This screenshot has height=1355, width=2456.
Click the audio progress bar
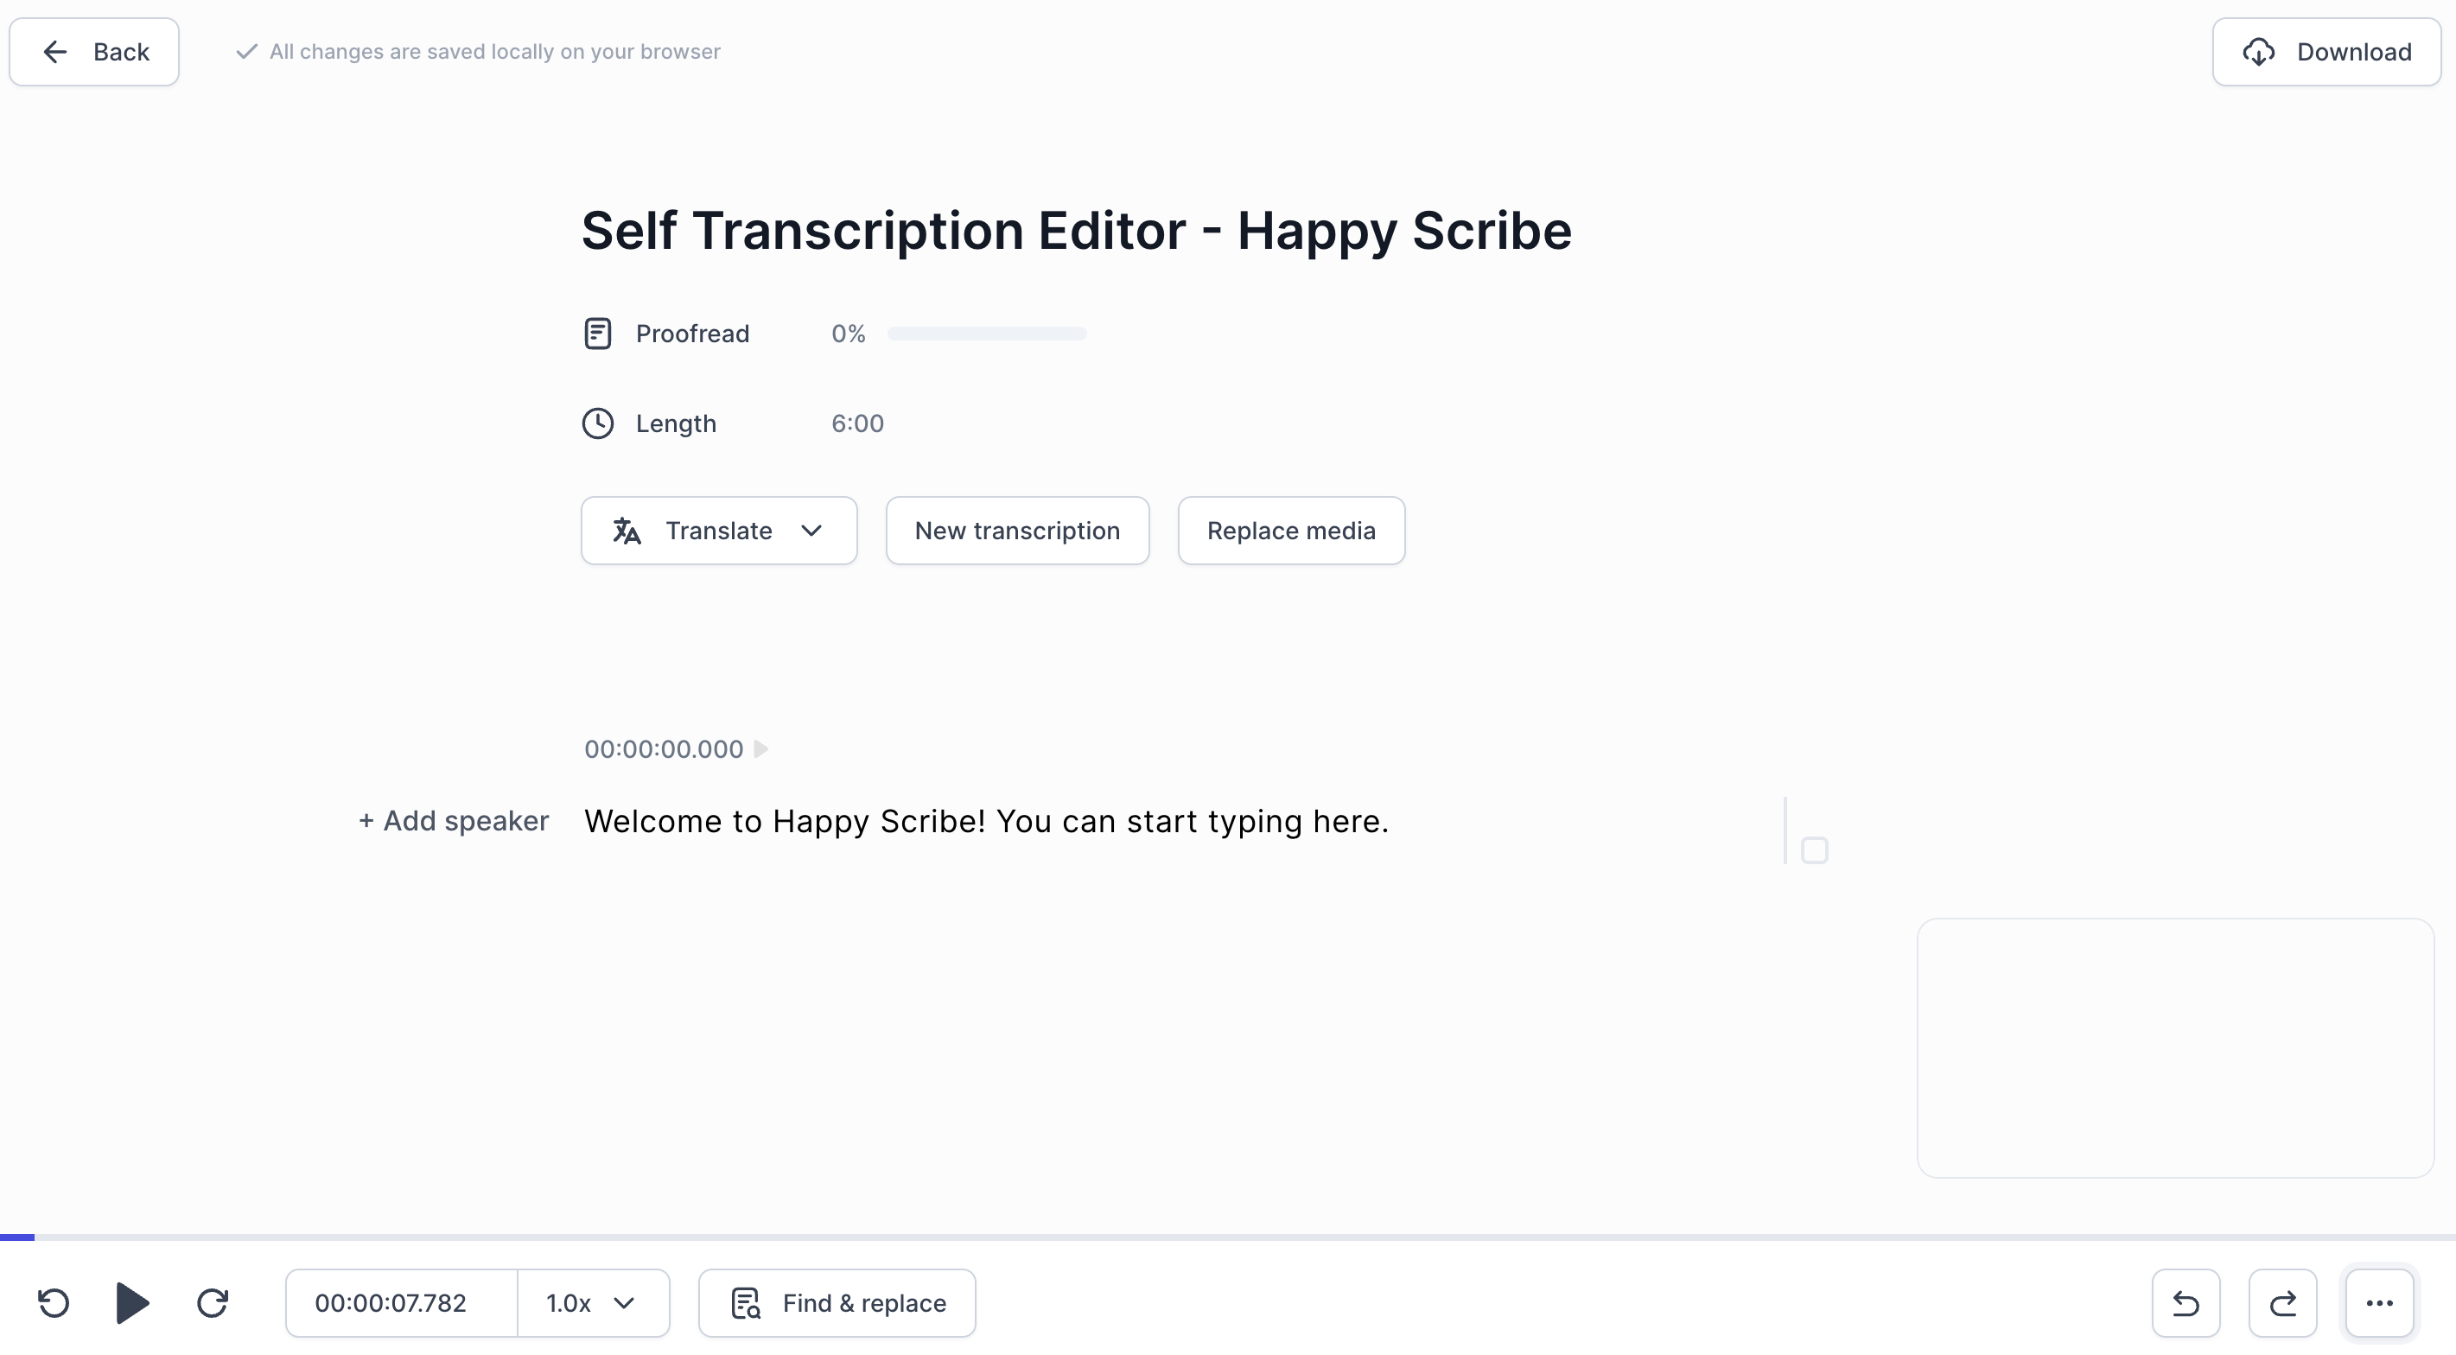[1228, 1237]
